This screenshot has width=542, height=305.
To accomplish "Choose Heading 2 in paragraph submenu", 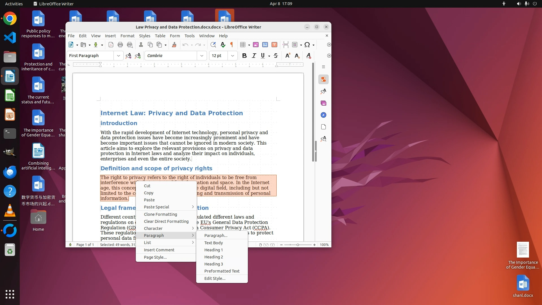I will (x=214, y=257).
